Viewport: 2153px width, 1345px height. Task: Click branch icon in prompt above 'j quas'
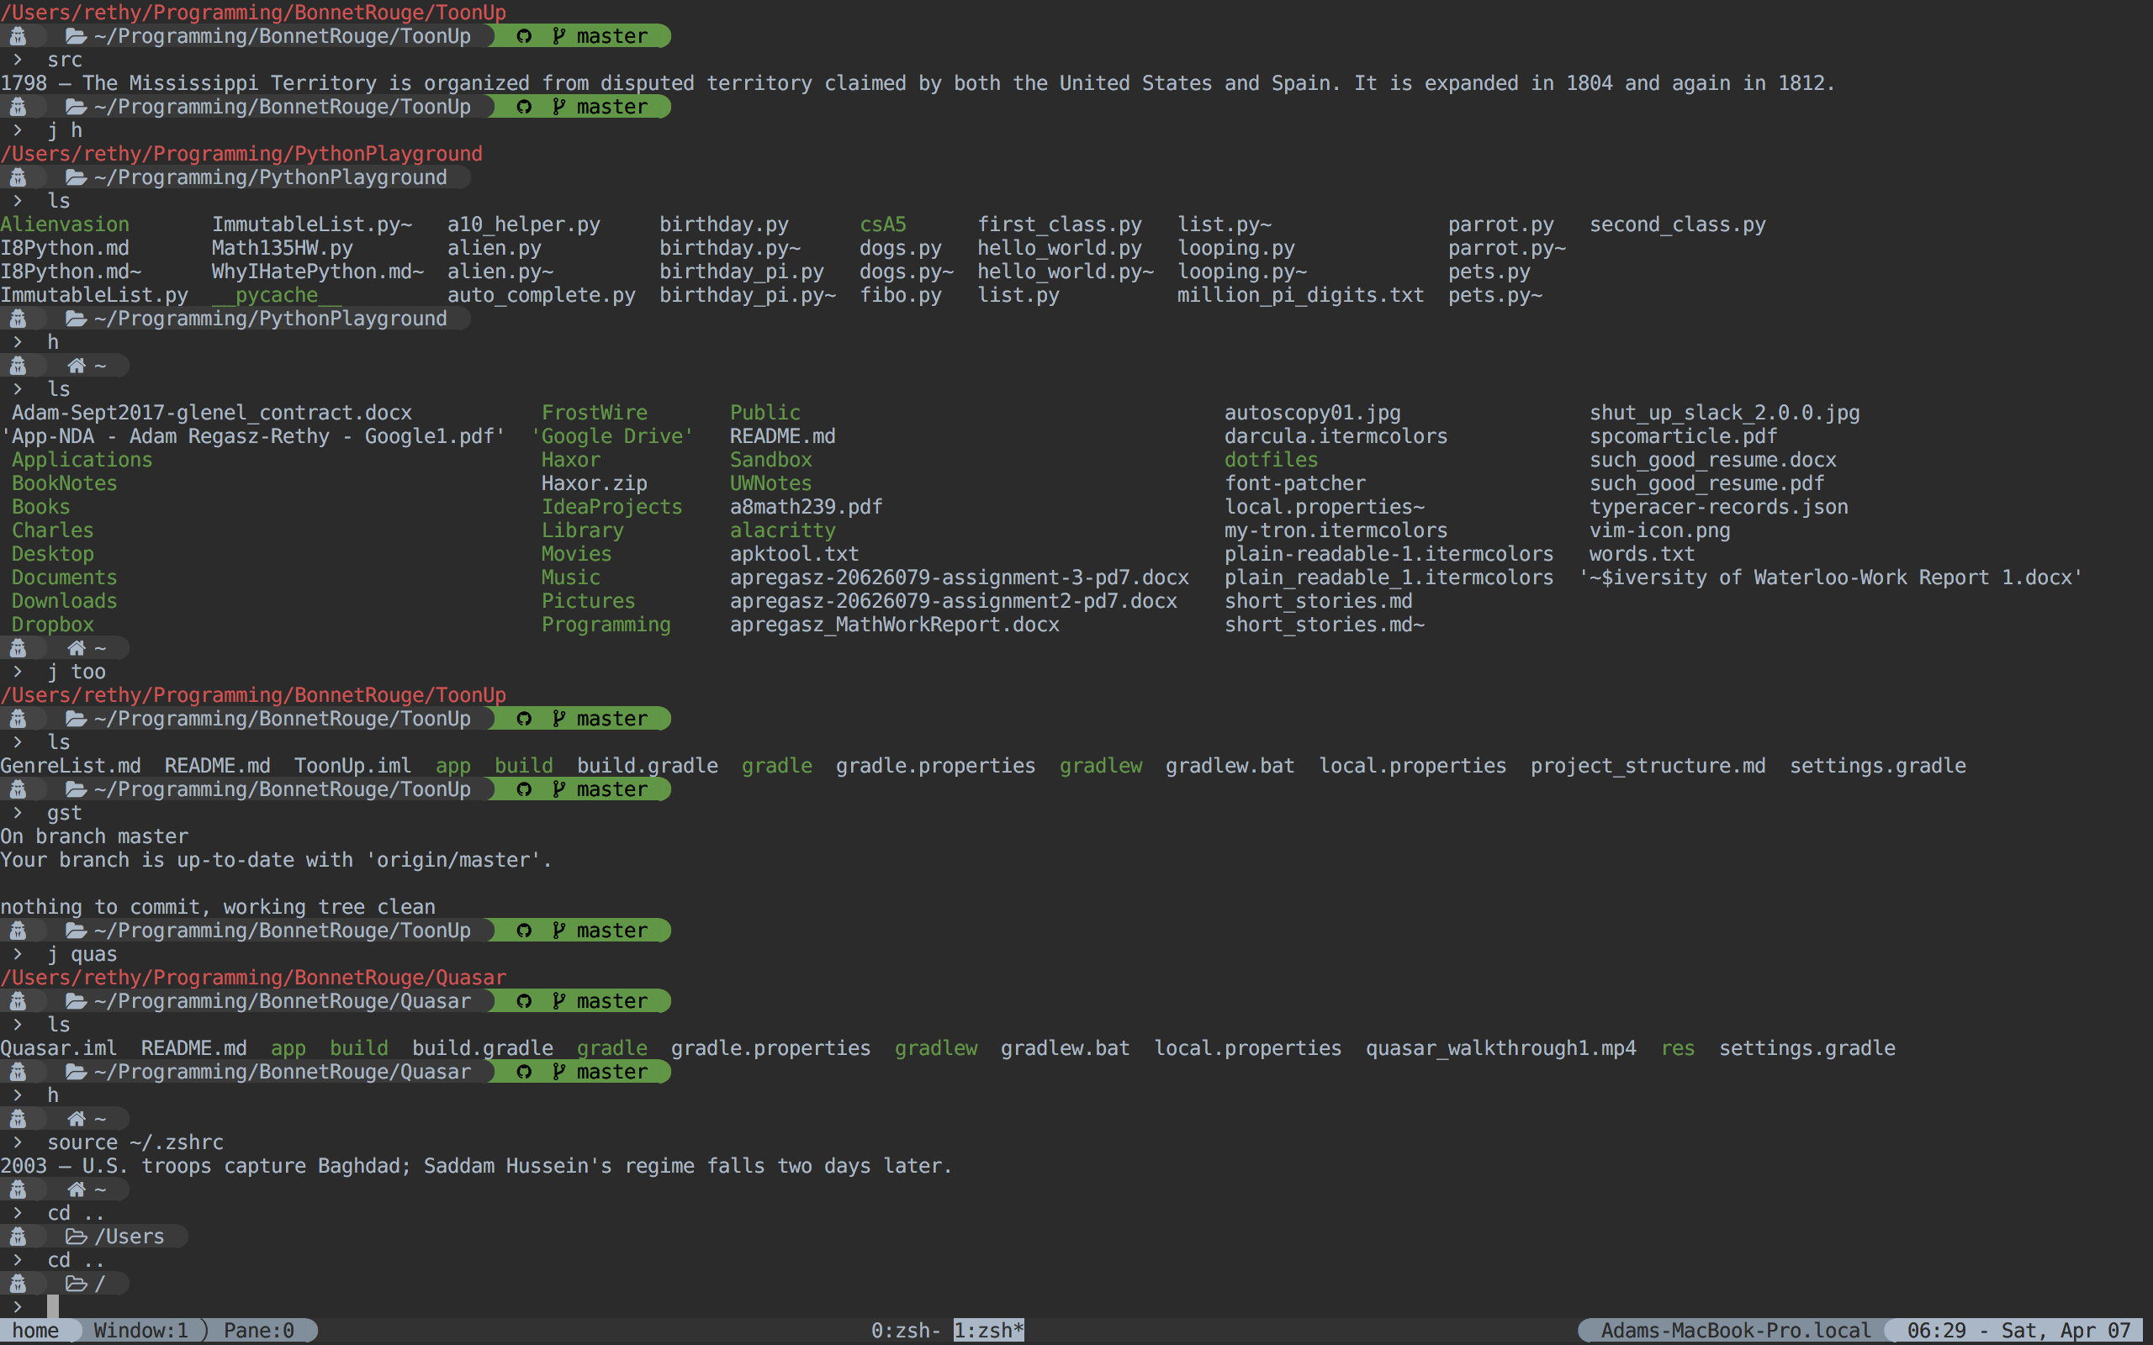click(558, 931)
